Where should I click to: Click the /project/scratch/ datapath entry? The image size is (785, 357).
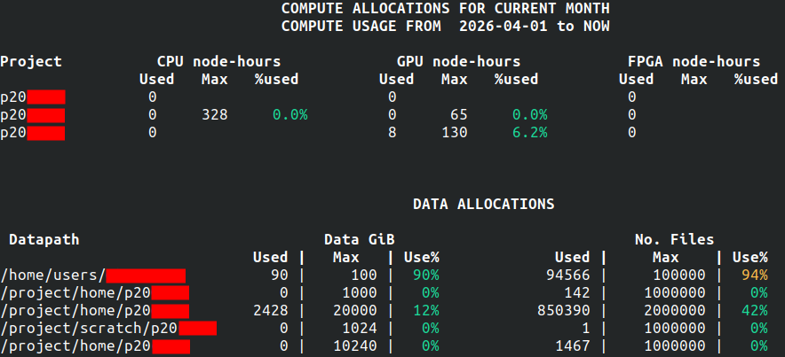[89, 329]
